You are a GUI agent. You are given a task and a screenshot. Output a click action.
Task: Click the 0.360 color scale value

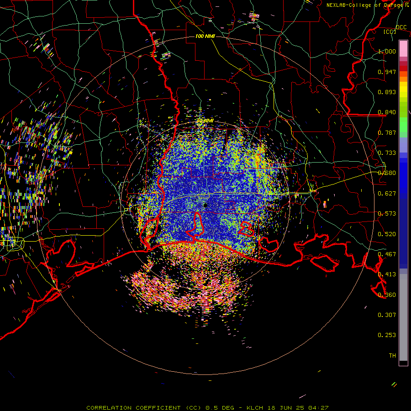pyautogui.click(x=387, y=295)
